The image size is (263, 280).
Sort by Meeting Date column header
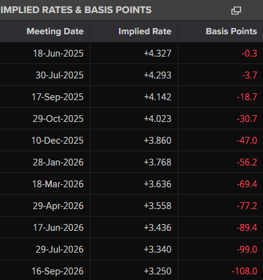point(55,32)
